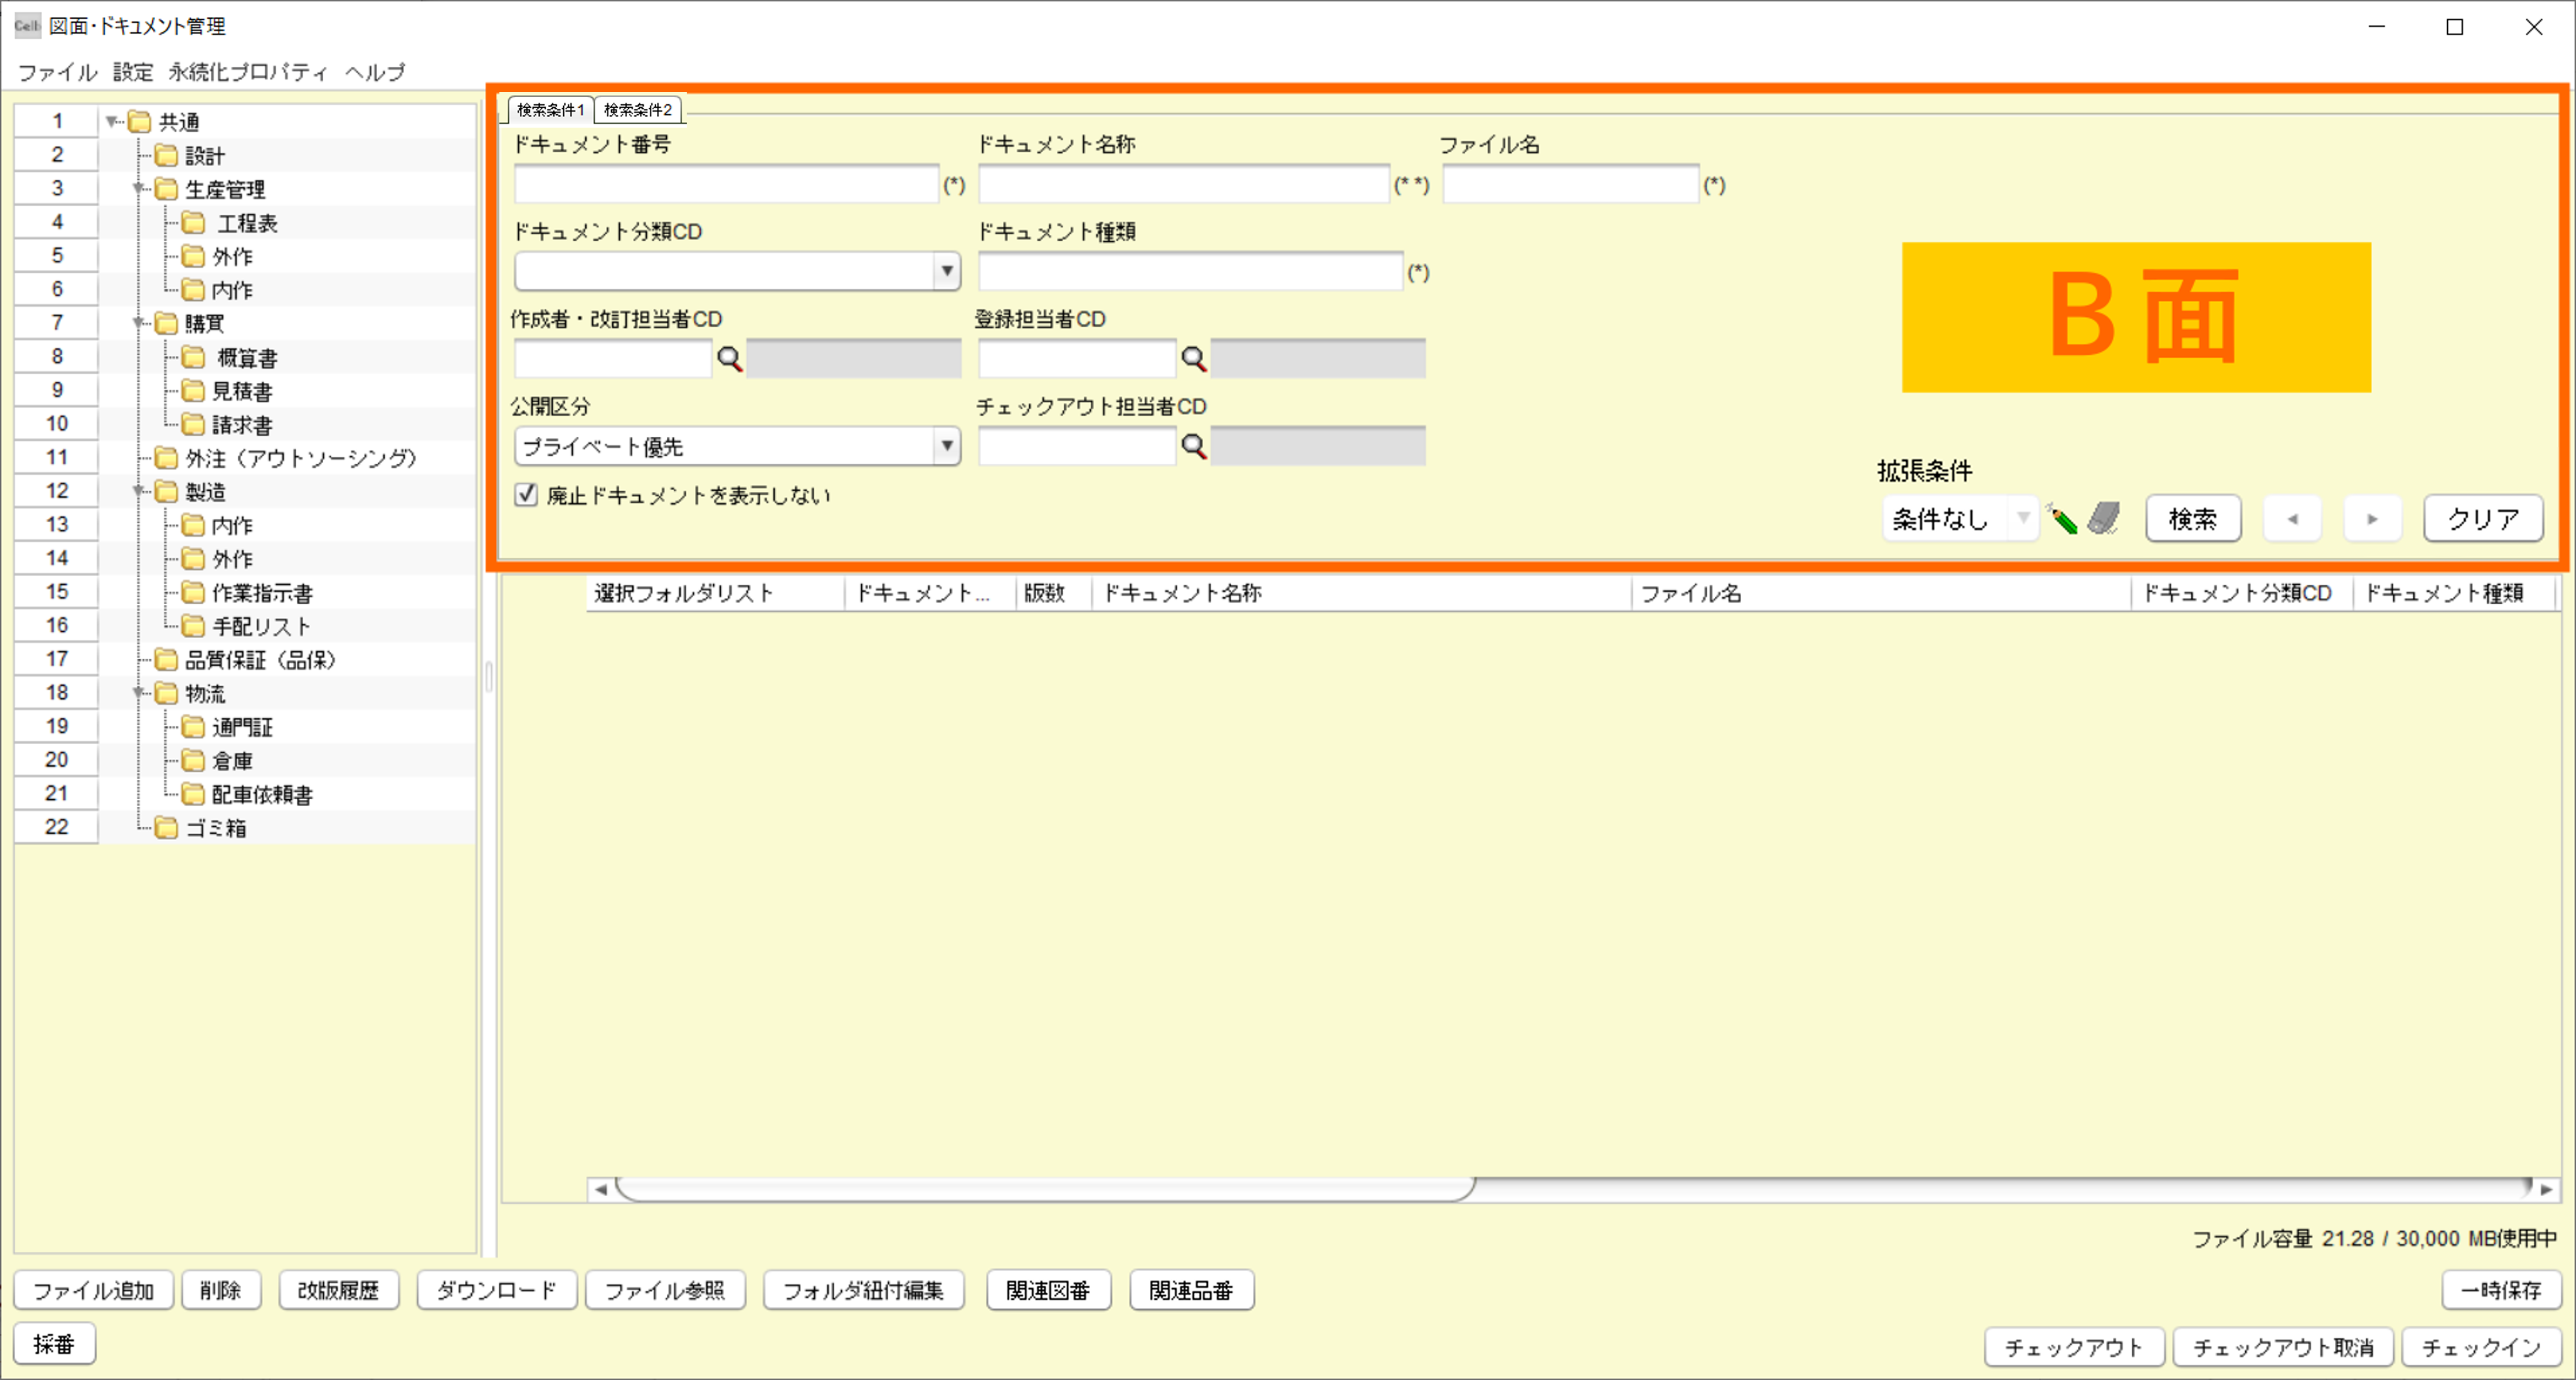Click the 改版履歴 button
2576x1380 pixels.
[x=339, y=1290]
